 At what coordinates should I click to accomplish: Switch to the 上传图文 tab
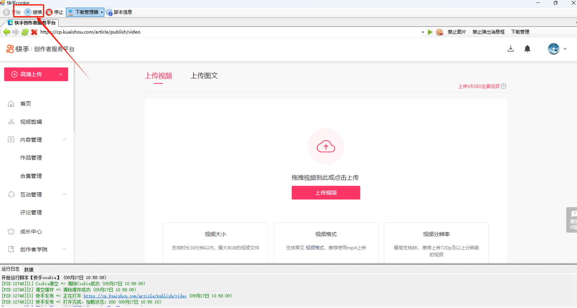[x=204, y=75]
